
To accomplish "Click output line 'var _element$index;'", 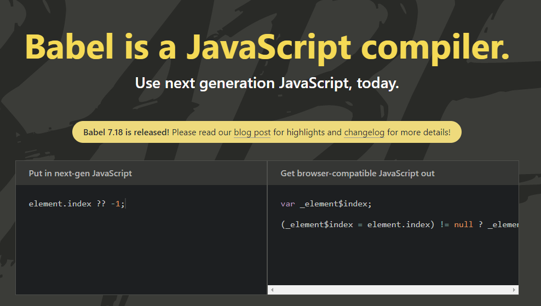I will coord(326,204).
